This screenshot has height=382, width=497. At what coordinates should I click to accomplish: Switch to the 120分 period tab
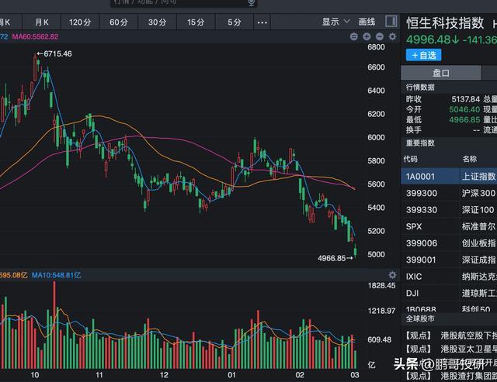[80, 22]
